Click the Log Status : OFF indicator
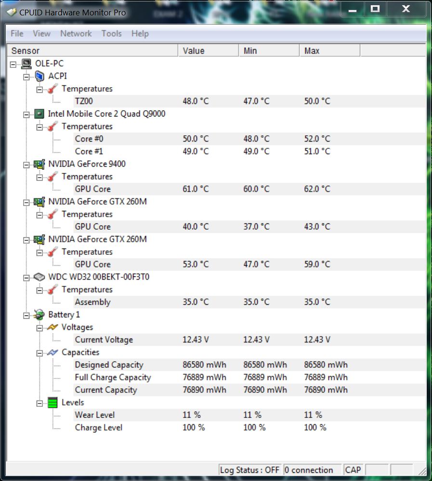432x481 pixels. click(250, 470)
